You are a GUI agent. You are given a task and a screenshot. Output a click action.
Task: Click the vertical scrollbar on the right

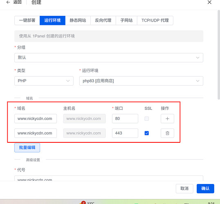219,55
